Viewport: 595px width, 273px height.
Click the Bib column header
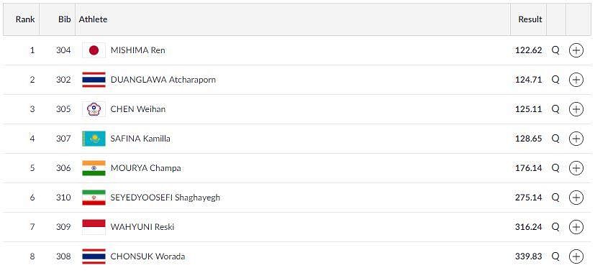(x=65, y=19)
